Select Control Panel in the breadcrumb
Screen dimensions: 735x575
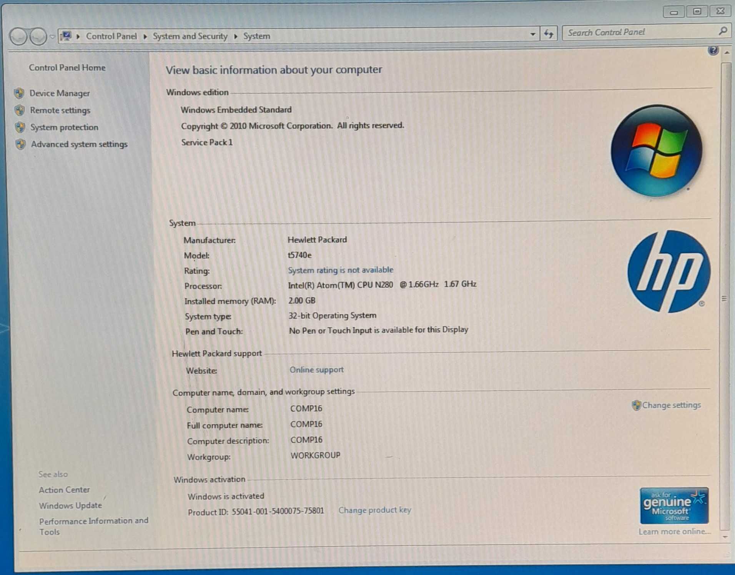111,36
